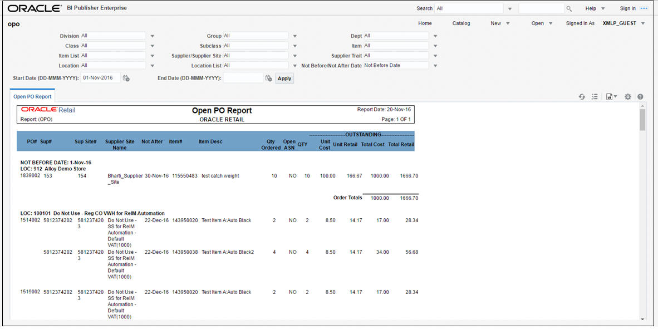Click the Sign In link

coord(627,8)
